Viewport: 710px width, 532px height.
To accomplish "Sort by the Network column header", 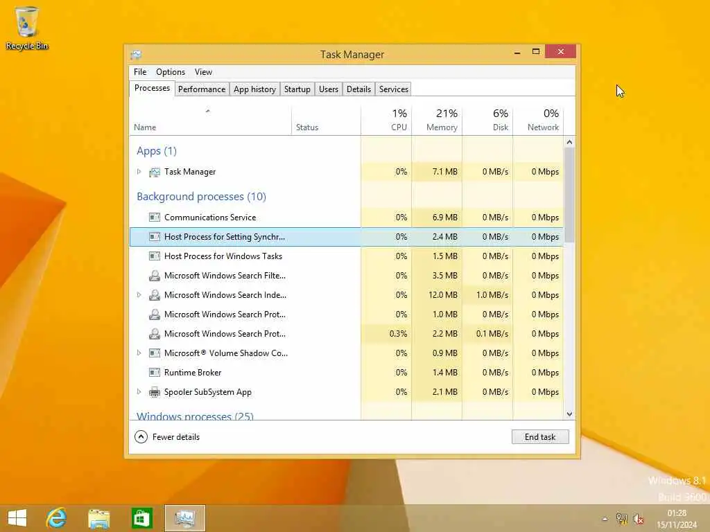I will point(538,120).
